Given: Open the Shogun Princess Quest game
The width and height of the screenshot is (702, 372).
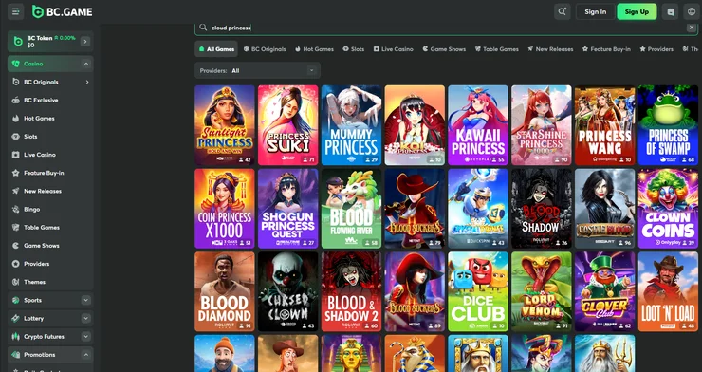Looking at the screenshot, I should [x=287, y=208].
